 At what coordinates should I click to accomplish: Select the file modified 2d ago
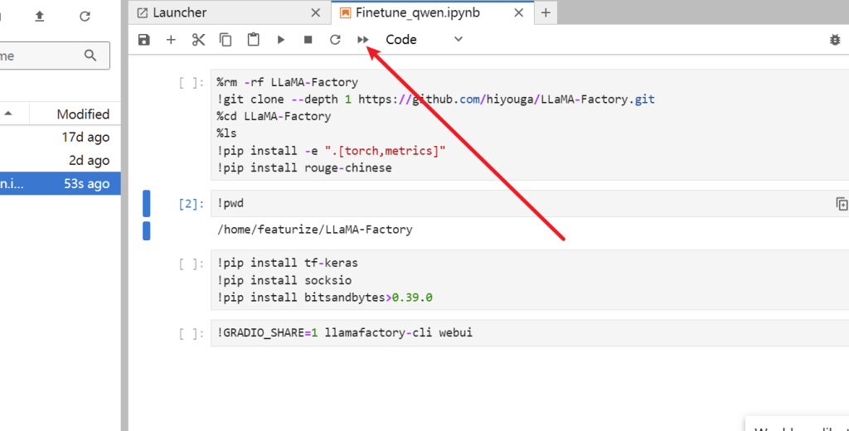click(x=60, y=160)
